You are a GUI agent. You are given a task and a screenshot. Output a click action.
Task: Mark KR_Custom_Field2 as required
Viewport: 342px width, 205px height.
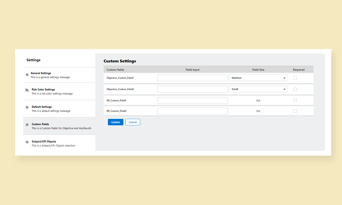295,111
